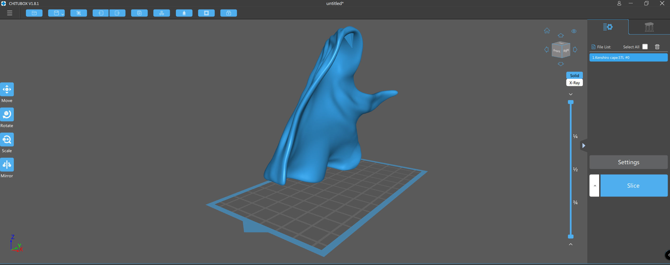This screenshot has width=670, height=265.
Task: Click the bottom handle of layer slider
Action: click(x=571, y=237)
